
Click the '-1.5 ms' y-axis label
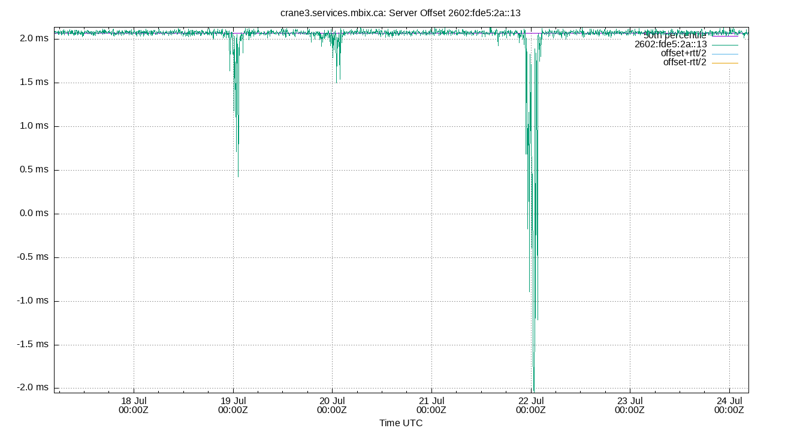[x=33, y=344]
